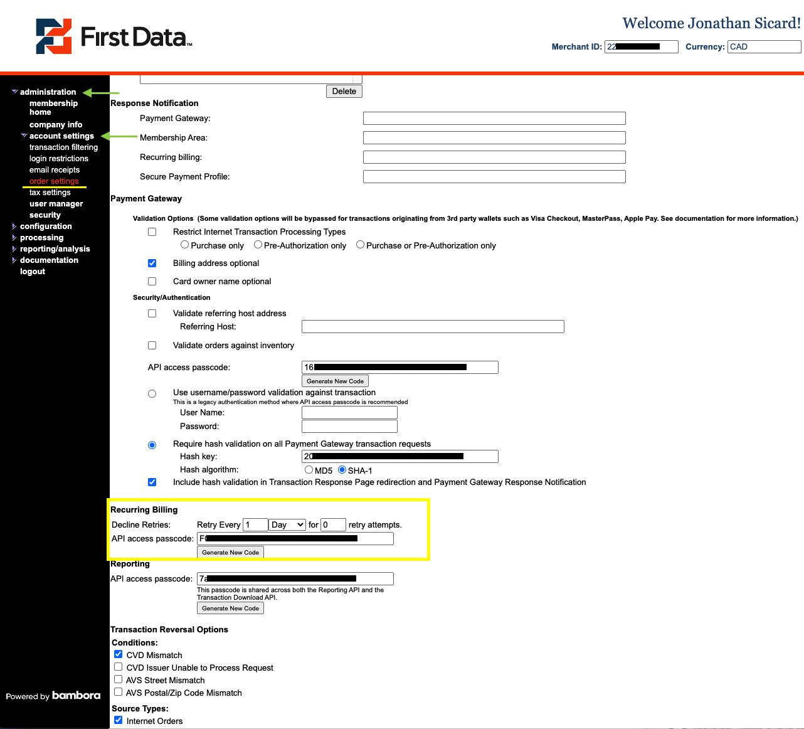This screenshot has width=804, height=729.
Task: Select Purchase or Pre-Authorization only option
Action: 360,245
